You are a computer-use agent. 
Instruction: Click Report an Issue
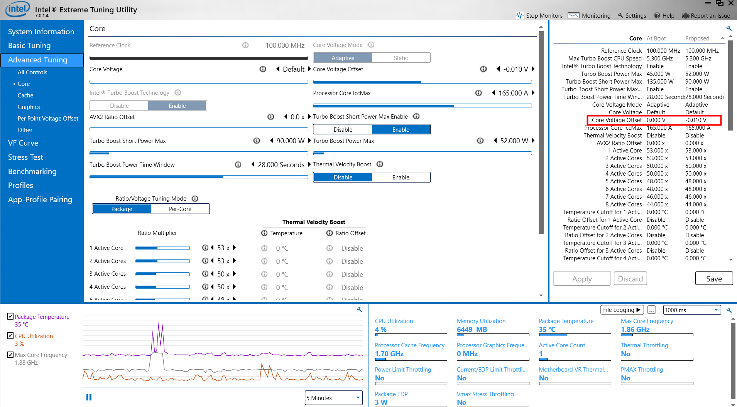pyautogui.click(x=706, y=15)
